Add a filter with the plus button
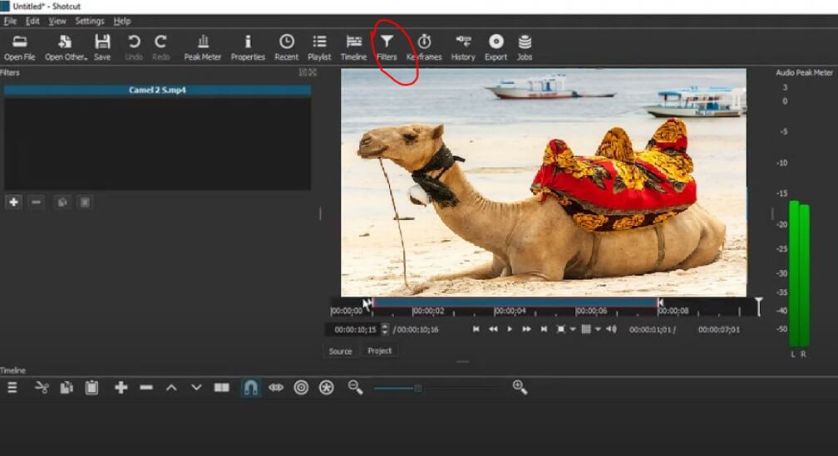838x456 pixels. (x=14, y=202)
